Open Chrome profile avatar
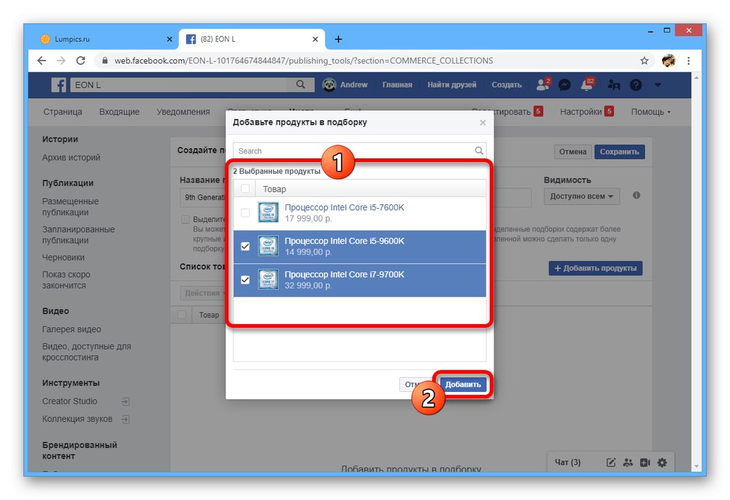This screenshot has width=730, height=500. pyautogui.click(x=669, y=61)
